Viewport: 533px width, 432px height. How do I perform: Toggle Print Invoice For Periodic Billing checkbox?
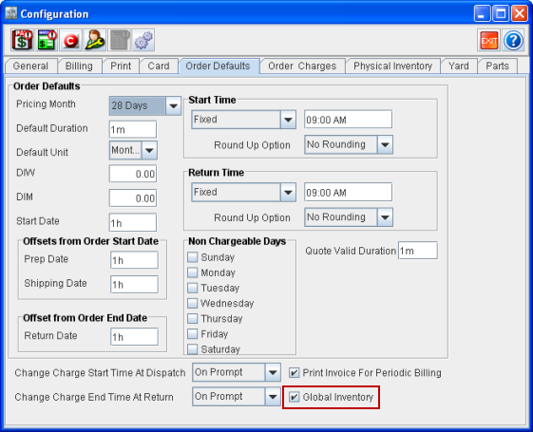294,373
